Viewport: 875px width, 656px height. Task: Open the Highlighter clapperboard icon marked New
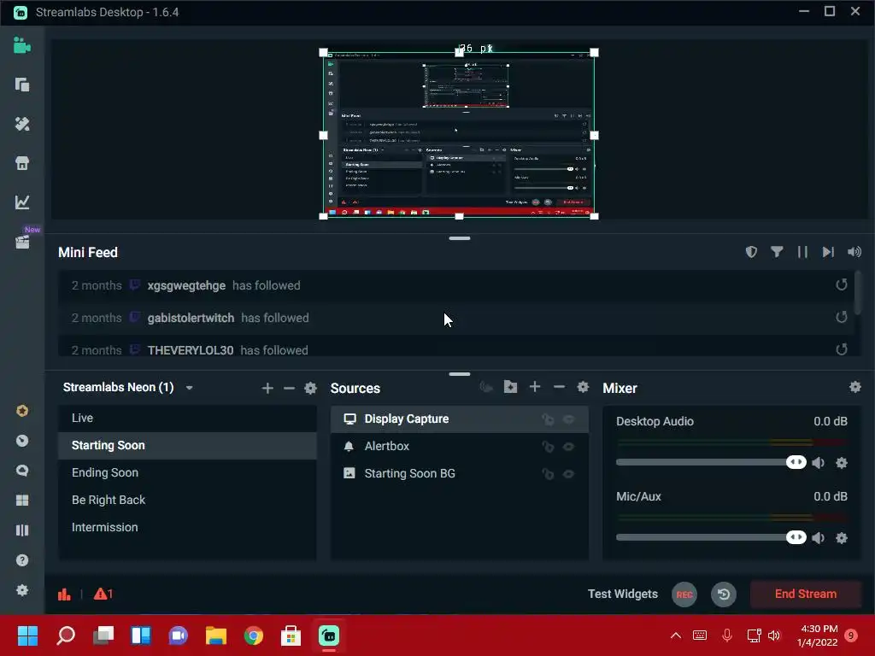(22, 242)
